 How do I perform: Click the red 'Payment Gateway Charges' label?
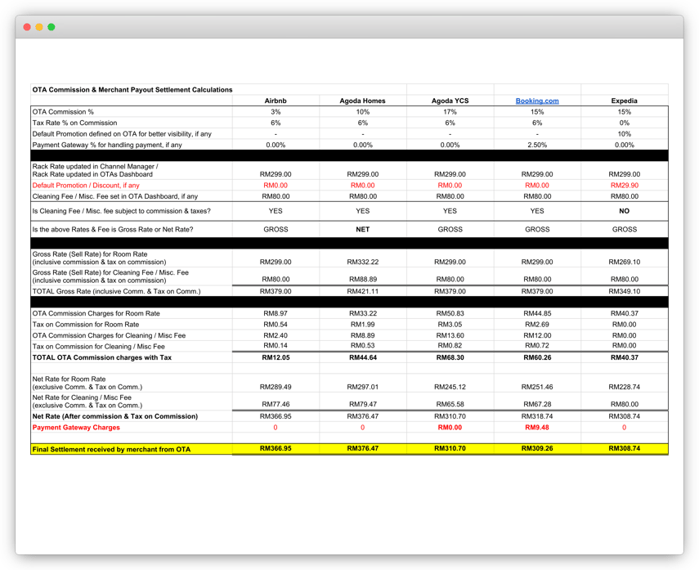point(76,428)
